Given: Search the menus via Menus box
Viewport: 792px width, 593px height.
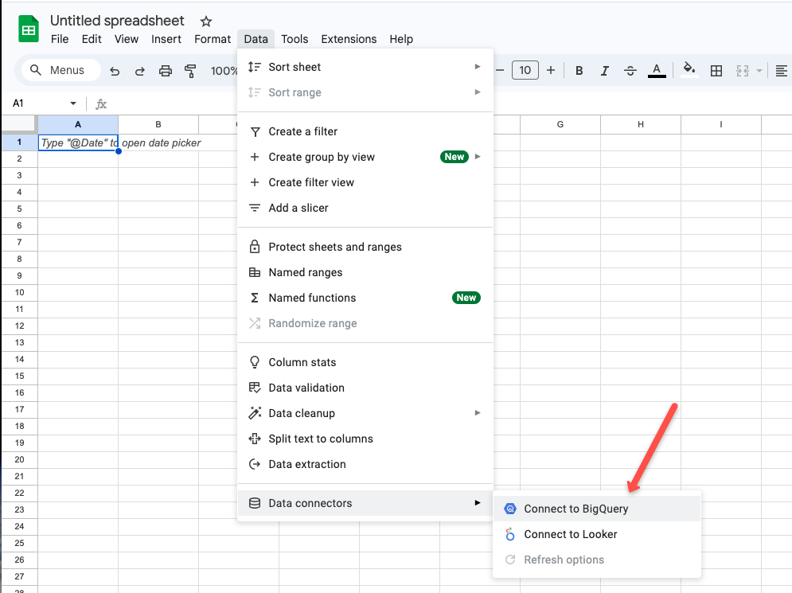Looking at the screenshot, I should point(61,70).
